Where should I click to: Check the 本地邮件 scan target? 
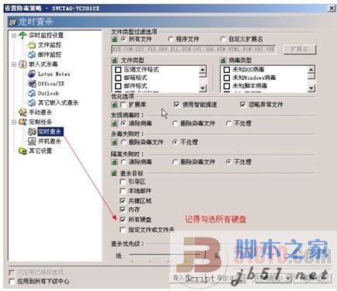click(x=123, y=191)
